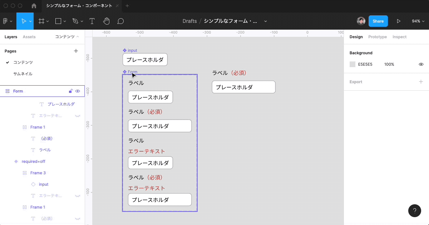
Task: Click the Background color swatch
Action: pyautogui.click(x=352, y=64)
